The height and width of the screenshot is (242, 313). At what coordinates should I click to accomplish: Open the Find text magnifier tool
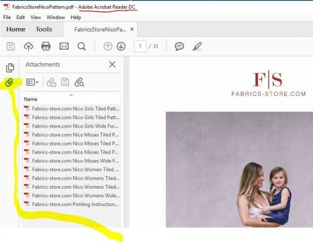tap(81, 46)
